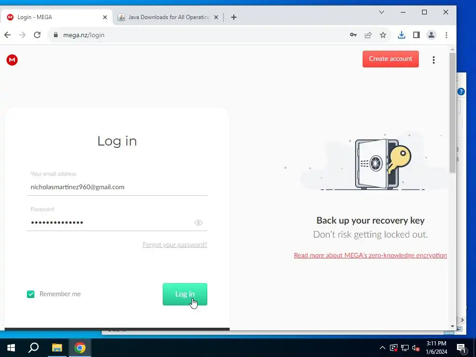The height and width of the screenshot is (357, 476).
Task: Open File Explorer from the taskbar
Action: click(x=57, y=348)
